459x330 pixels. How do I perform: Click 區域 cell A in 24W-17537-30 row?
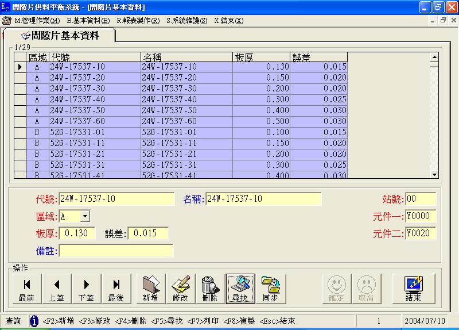pos(37,89)
